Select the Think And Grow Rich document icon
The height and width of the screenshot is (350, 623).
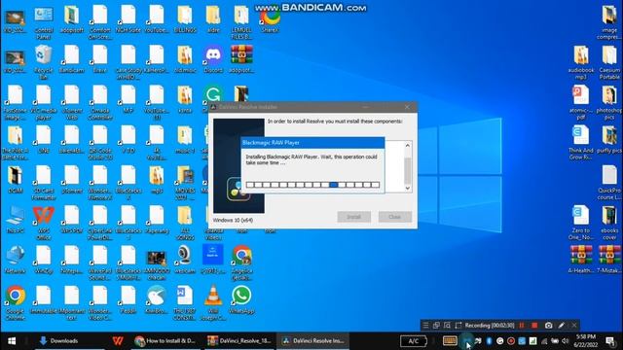pyautogui.click(x=581, y=143)
